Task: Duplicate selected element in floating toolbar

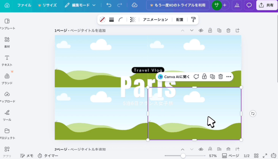Action: (212, 77)
